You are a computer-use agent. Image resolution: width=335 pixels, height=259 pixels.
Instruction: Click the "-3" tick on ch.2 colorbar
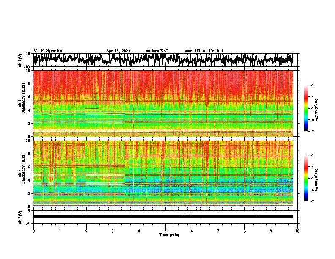(x=312, y=155)
